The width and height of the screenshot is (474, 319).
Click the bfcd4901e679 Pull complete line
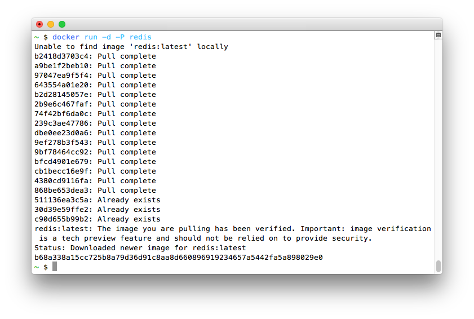95,162
